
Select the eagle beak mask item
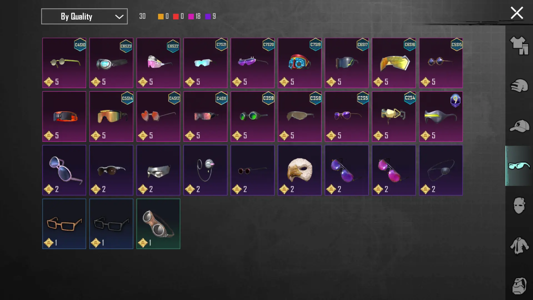point(299,170)
